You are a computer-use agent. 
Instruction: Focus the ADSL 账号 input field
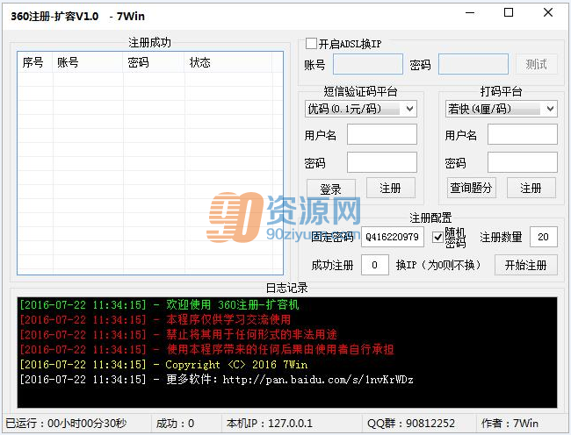pos(368,64)
